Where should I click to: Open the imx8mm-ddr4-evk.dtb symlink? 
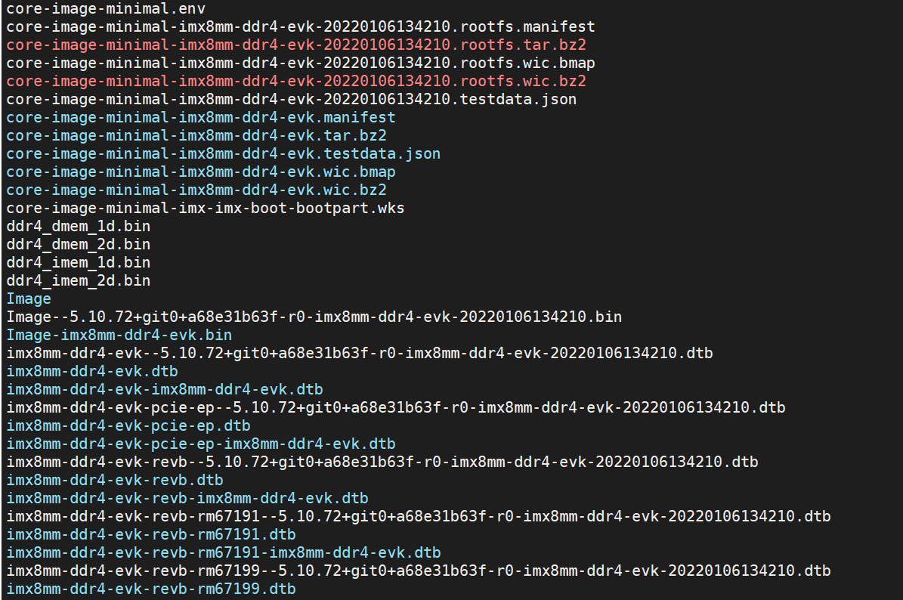(92, 371)
